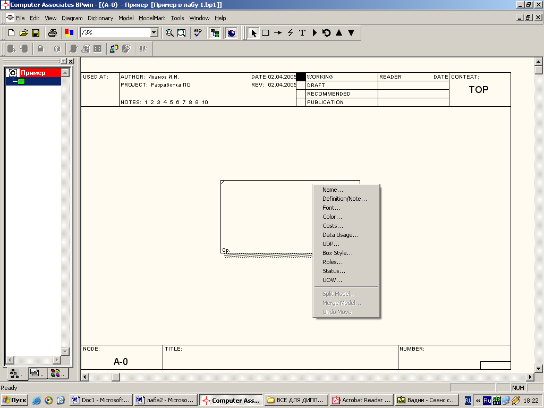Image resolution: width=544 pixels, height=408 pixels.
Task: Click the Print icon in toolbar
Action: 53,33
